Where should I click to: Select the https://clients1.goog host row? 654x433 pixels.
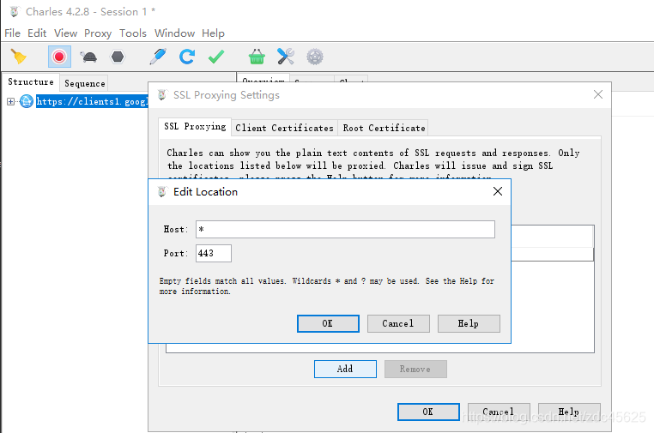[92, 101]
